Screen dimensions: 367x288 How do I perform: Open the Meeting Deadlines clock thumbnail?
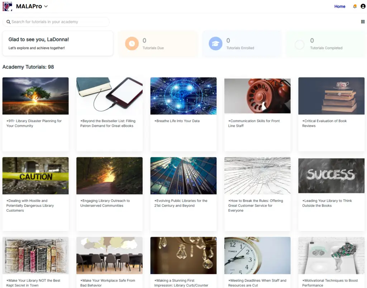(257, 255)
